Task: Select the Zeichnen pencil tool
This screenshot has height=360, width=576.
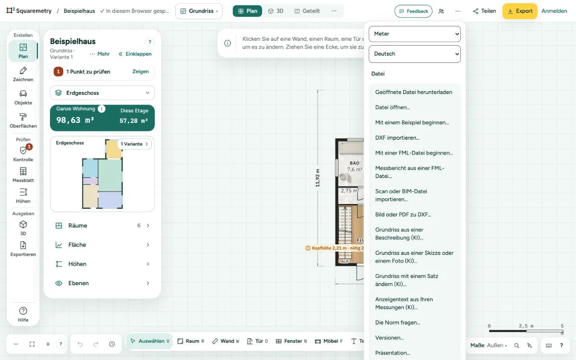Action: pyautogui.click(x=23, y=74)
